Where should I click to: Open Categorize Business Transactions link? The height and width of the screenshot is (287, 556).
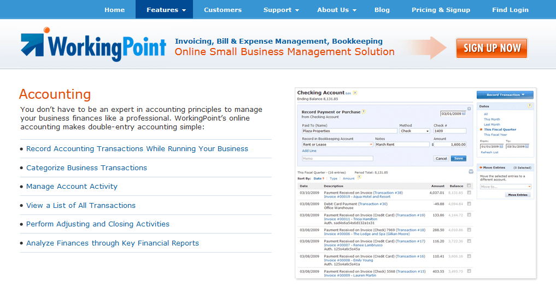point(86,168)
